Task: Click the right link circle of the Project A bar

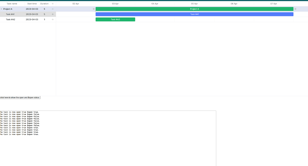Action: point(295,9)
